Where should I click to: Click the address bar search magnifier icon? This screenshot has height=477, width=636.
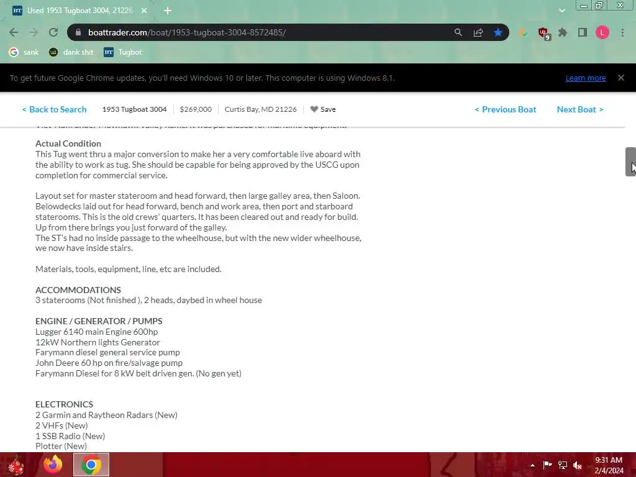(x=458, y=32)
